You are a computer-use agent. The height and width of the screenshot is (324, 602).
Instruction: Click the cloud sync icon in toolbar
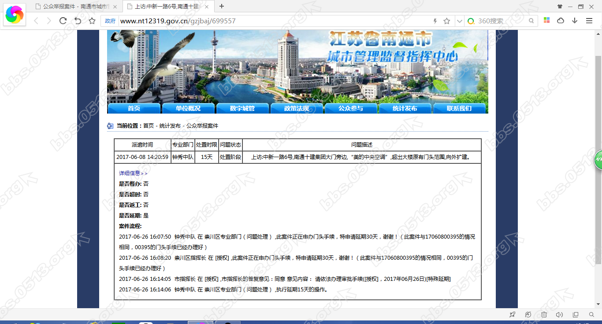[x=560, y=20]
